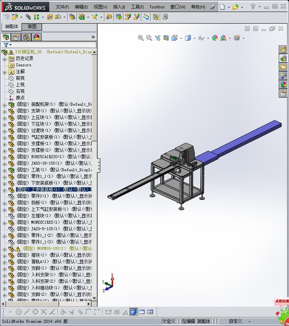Toggle the grid snap icon in bottom toolbar

[117, 312]
